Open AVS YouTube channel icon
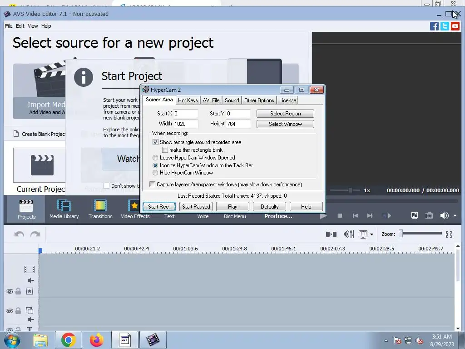 coord(455,26)
